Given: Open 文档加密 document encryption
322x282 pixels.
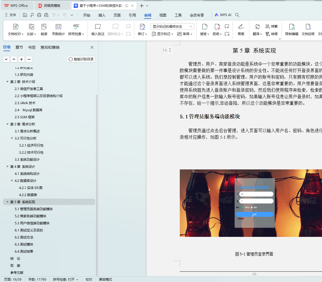Looking at the screenshot, I should coord(308,30).
